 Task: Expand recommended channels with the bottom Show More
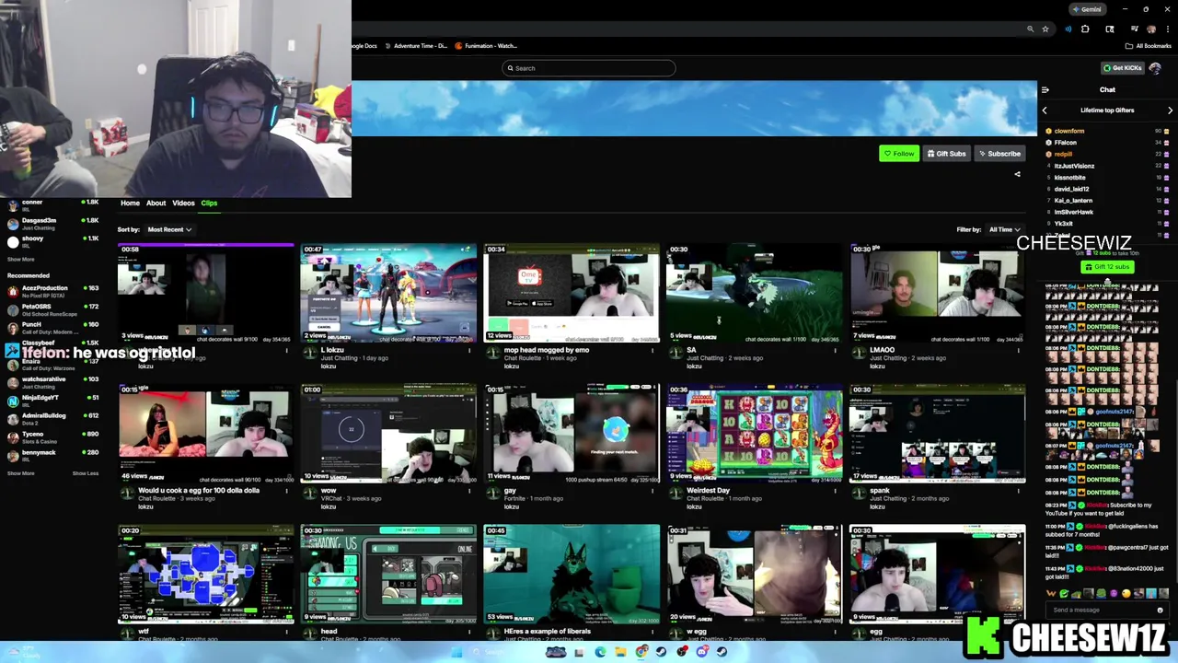(20, 473)
